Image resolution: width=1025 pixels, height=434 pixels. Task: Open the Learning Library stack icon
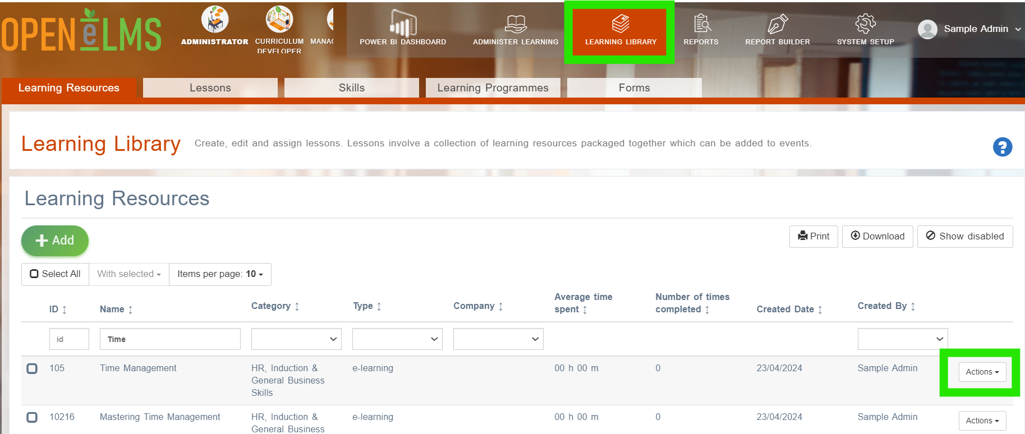point(620,24)
